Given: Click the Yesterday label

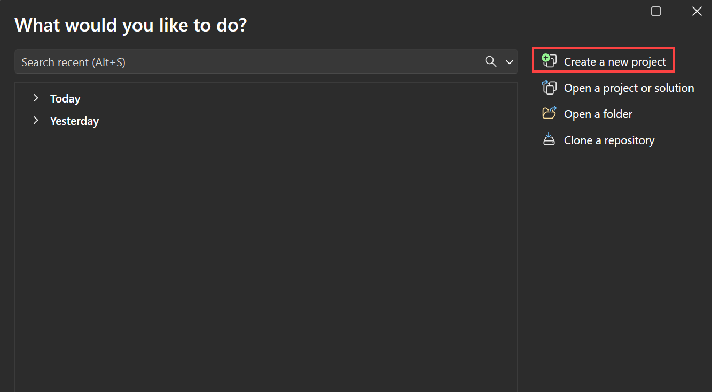Looking at the screenshot, I should coord(74,121).
